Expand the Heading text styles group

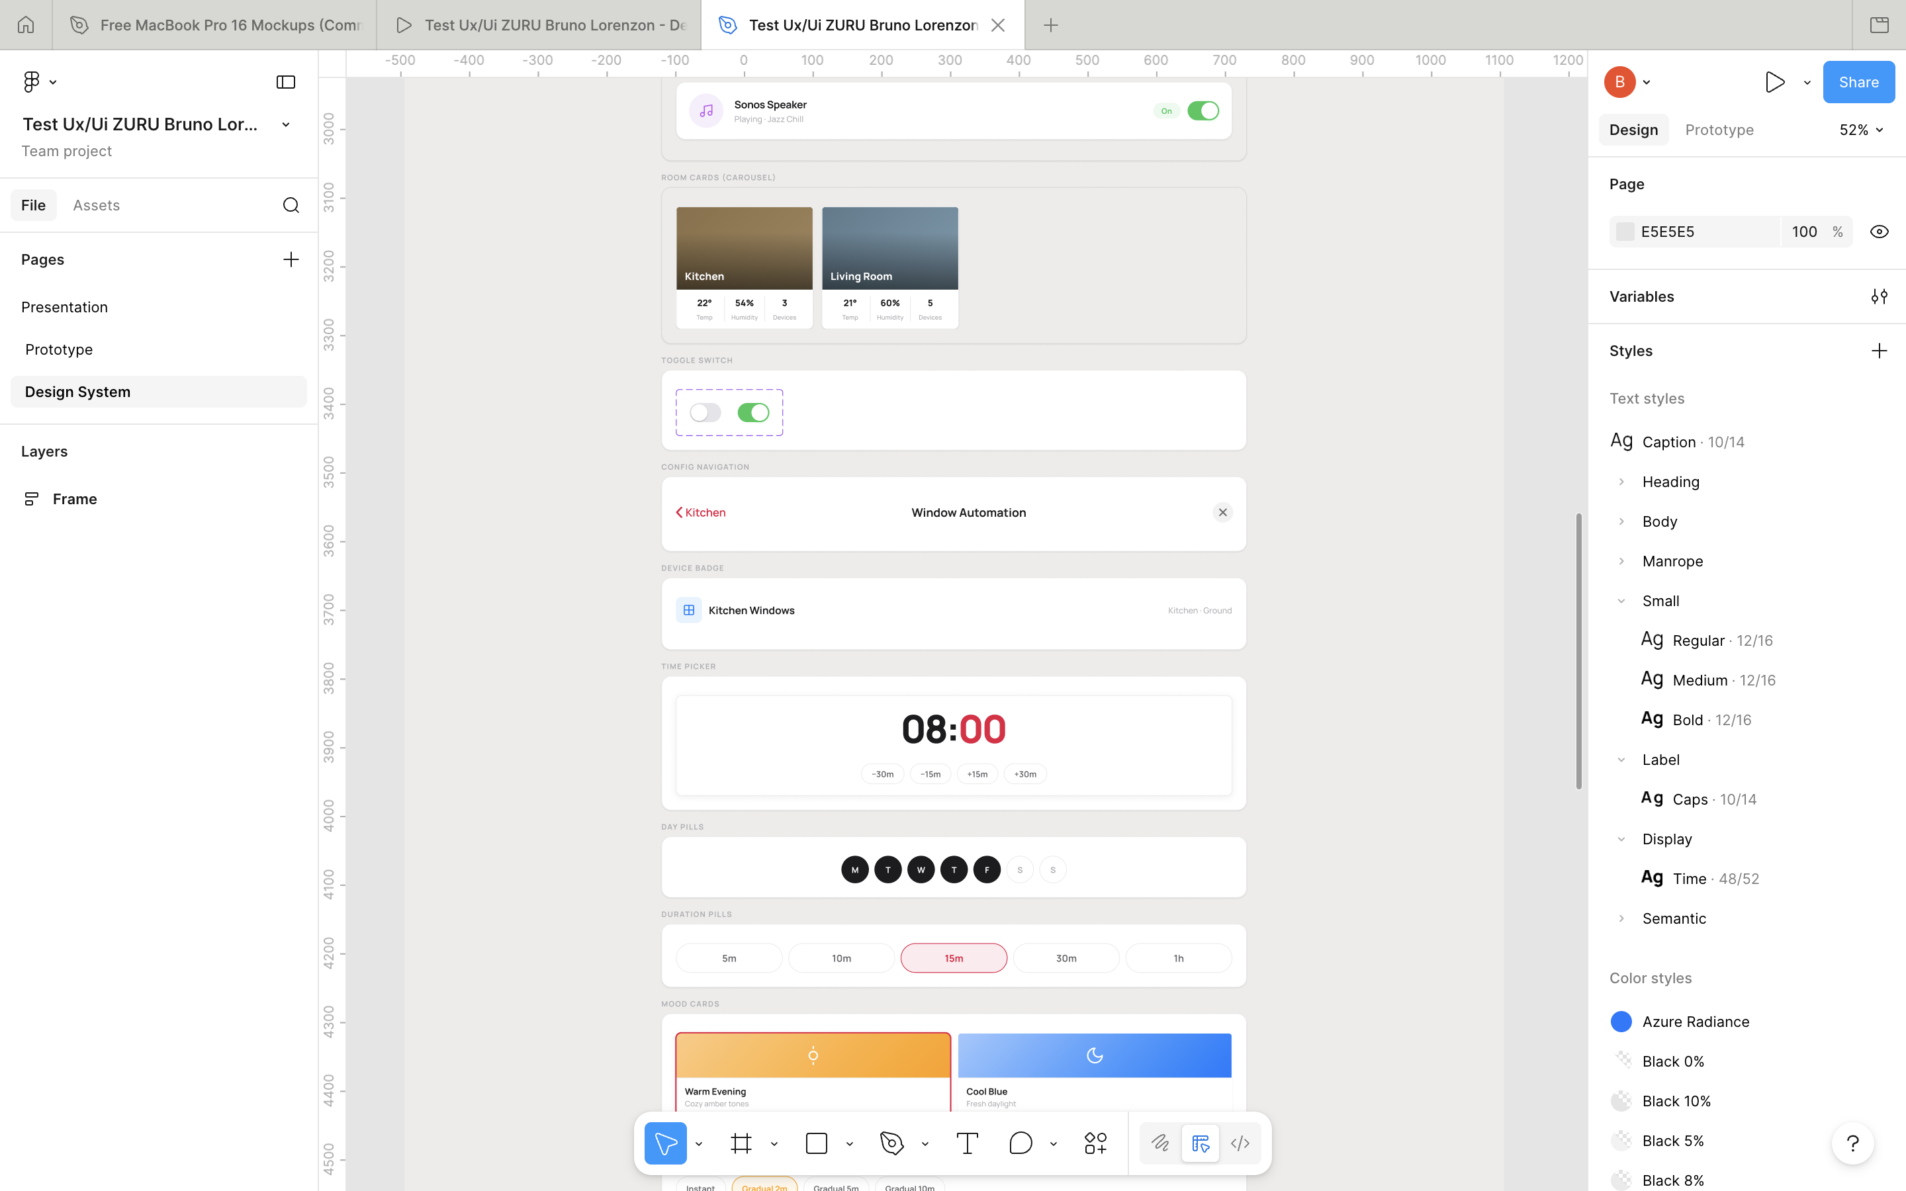coord(1623,481)
